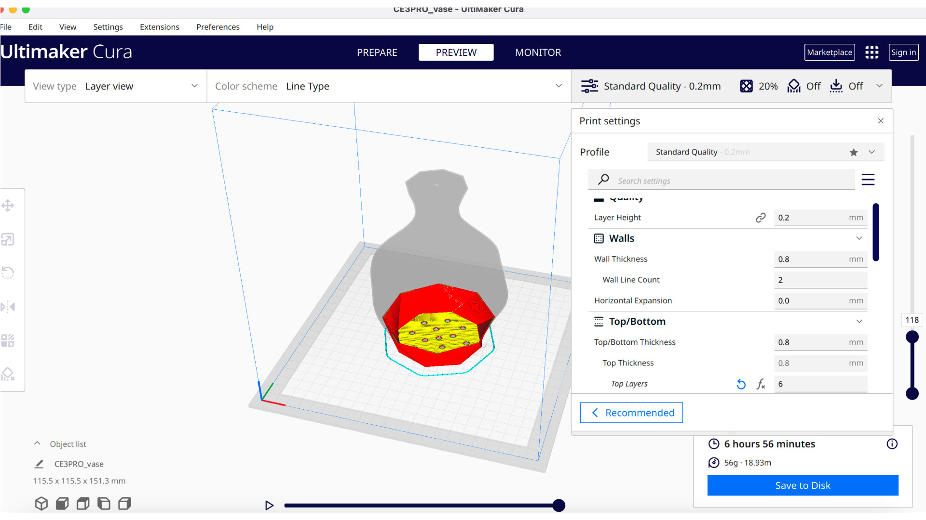Click the print time info icon
The image size is (926, 520).
892,444
